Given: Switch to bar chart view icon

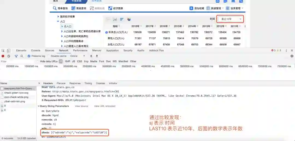Looking at the screenshot, I should point(115,19).
